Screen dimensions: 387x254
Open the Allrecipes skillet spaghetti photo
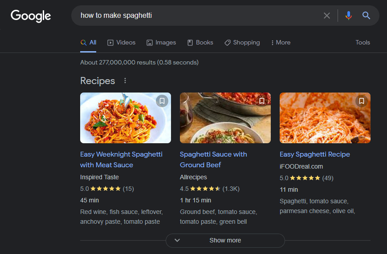[x=225, y=118]
